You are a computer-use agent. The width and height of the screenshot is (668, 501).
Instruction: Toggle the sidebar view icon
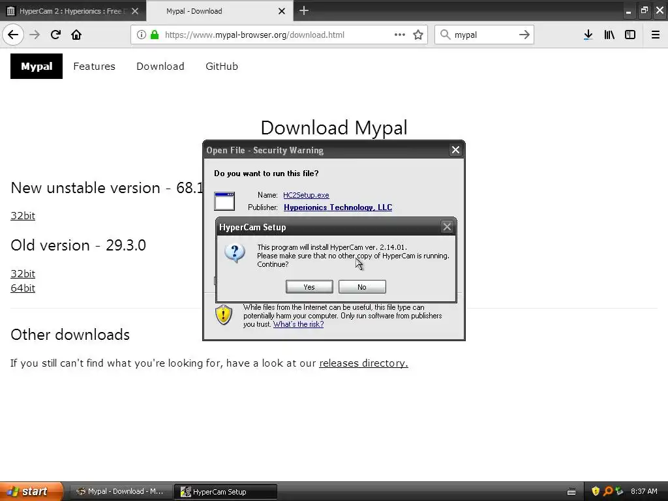[x=630, y=35]
